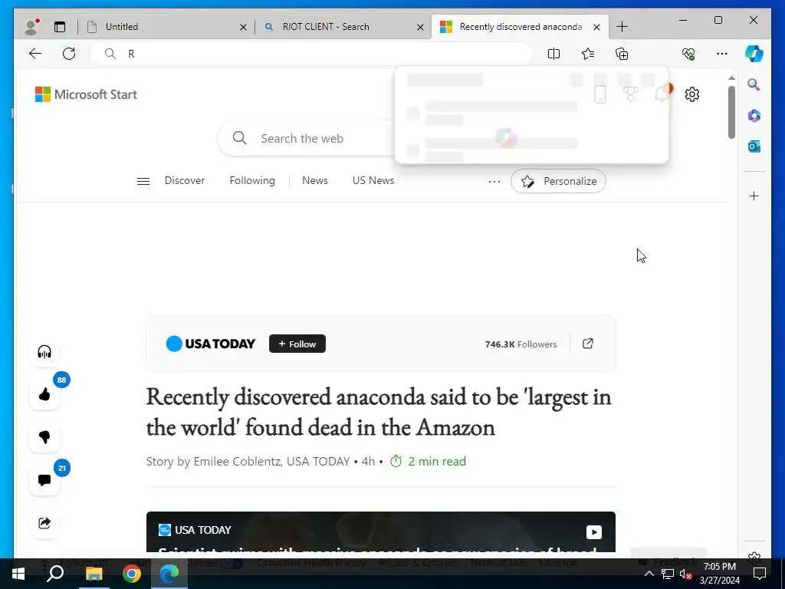
Task: Click the Personalize button
Action: [x=558, y=181]
